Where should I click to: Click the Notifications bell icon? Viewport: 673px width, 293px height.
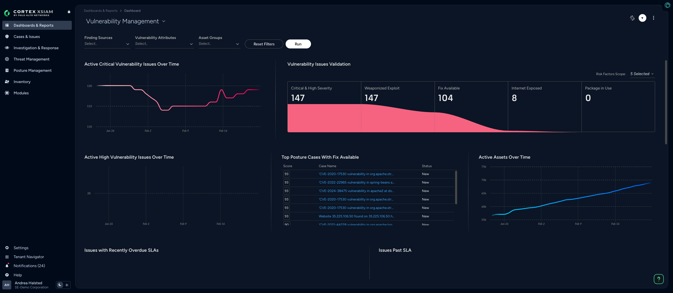pyautogui.click(x=7, y=266)
